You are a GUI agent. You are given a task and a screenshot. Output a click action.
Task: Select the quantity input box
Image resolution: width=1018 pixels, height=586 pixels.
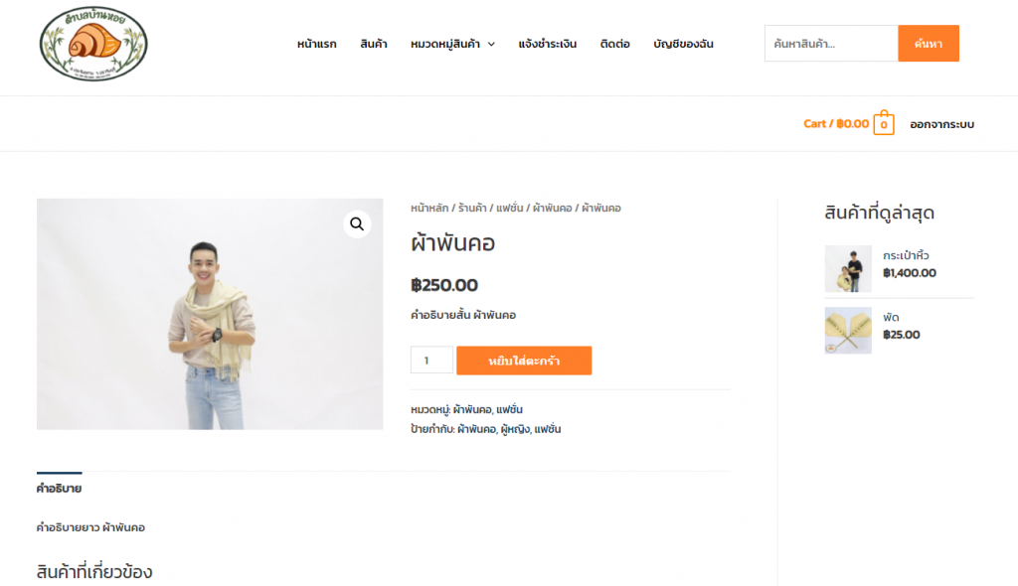click(431, 361)
